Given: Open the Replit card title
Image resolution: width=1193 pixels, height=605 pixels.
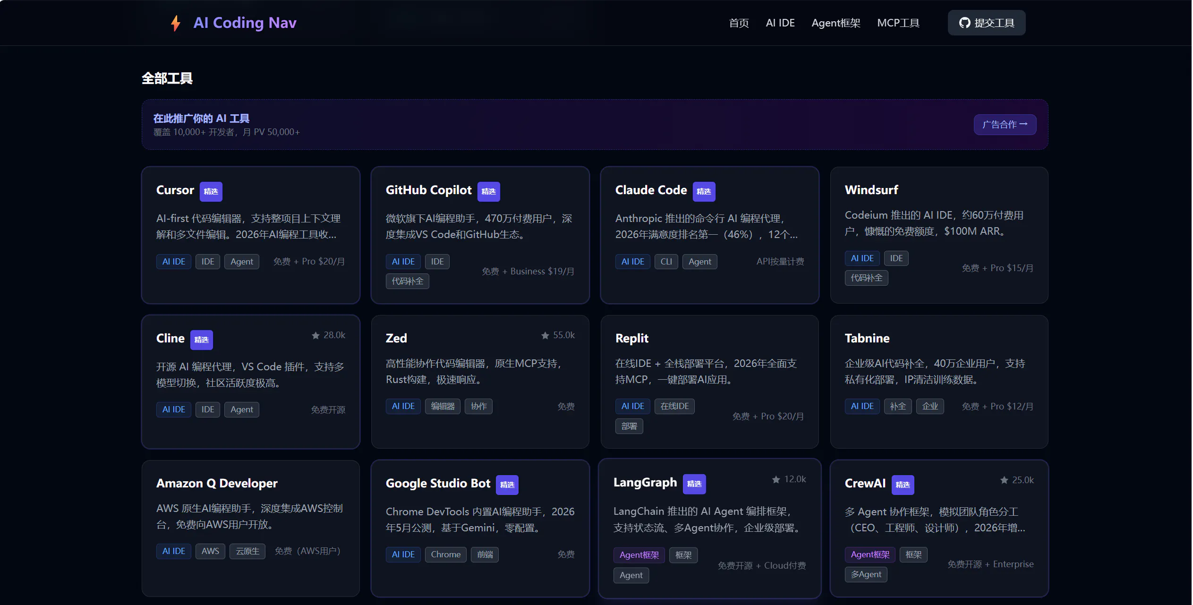Looking at the screenshot, I should [x=632, y=338].
